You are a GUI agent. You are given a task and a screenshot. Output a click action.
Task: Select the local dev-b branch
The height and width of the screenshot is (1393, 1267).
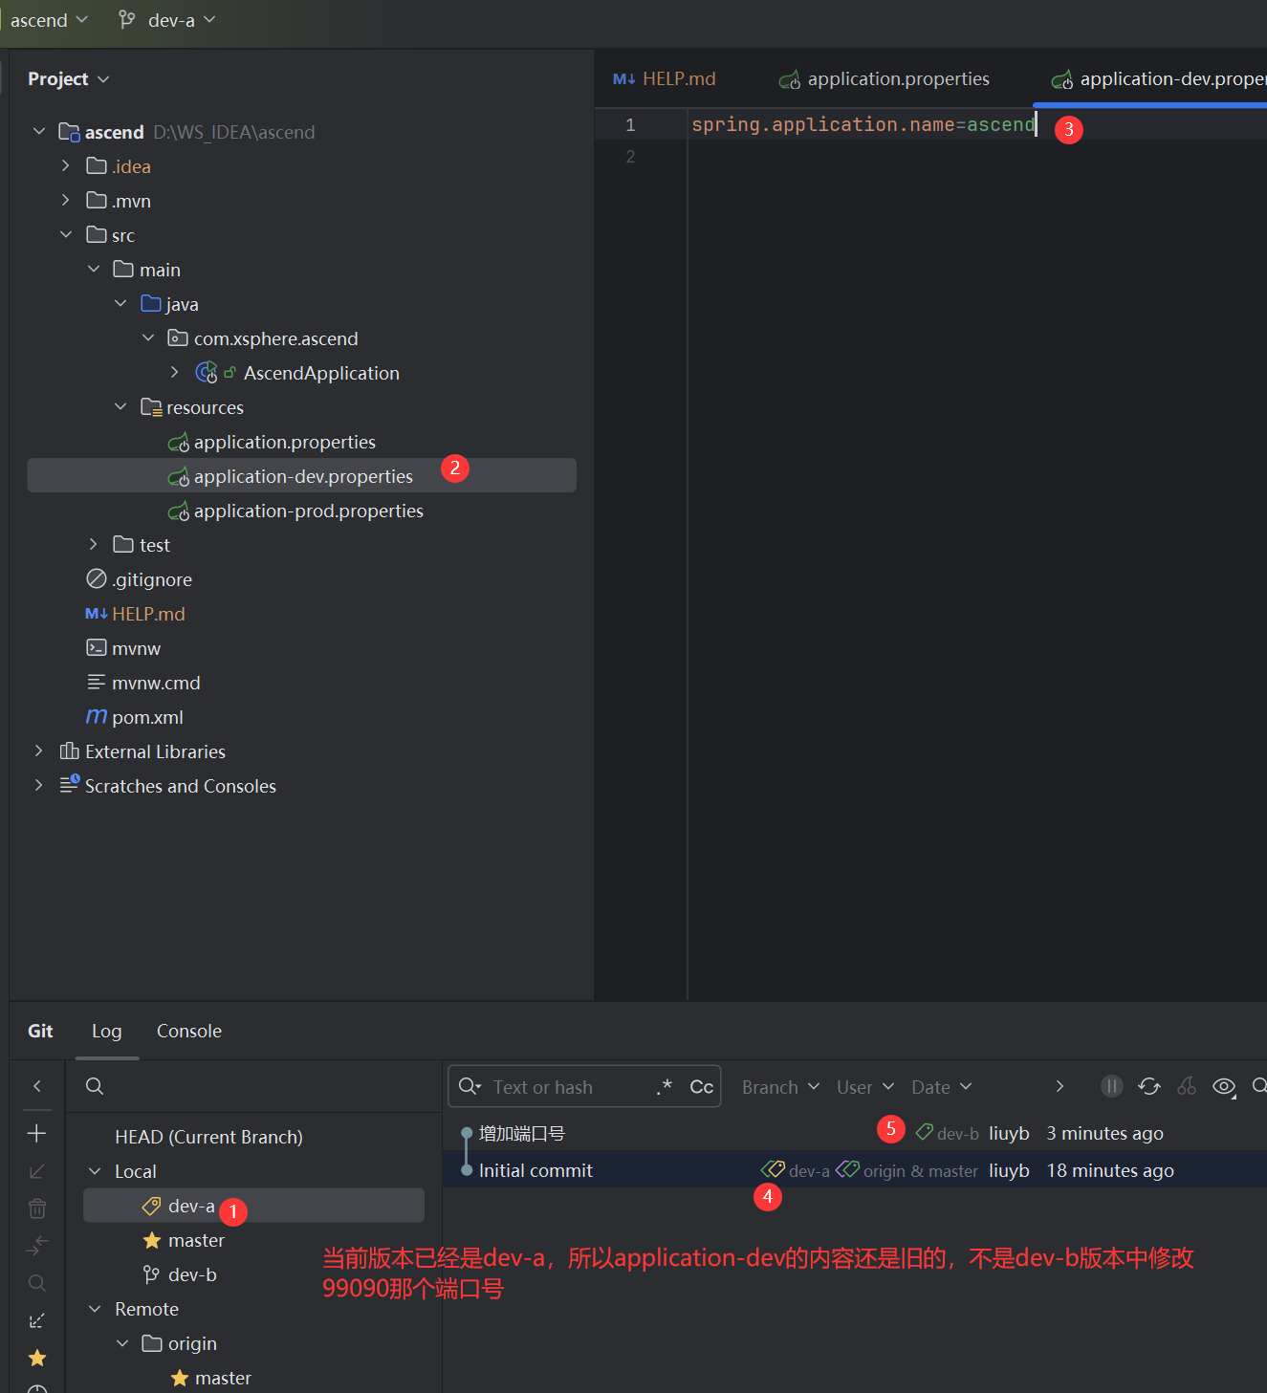pyautogui.click(x=192, y=1274)
